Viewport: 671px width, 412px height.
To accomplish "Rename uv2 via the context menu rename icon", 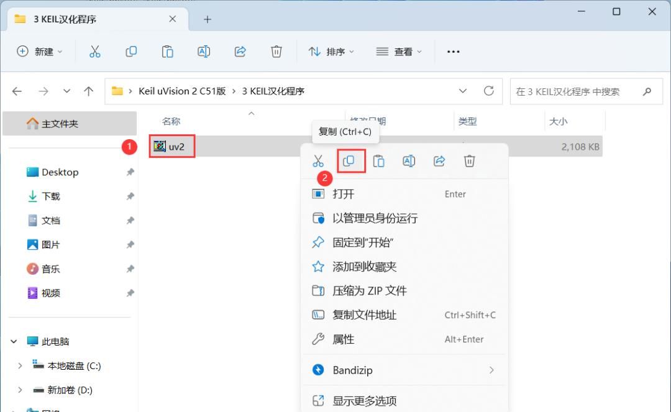I will [x=409, y=161].
